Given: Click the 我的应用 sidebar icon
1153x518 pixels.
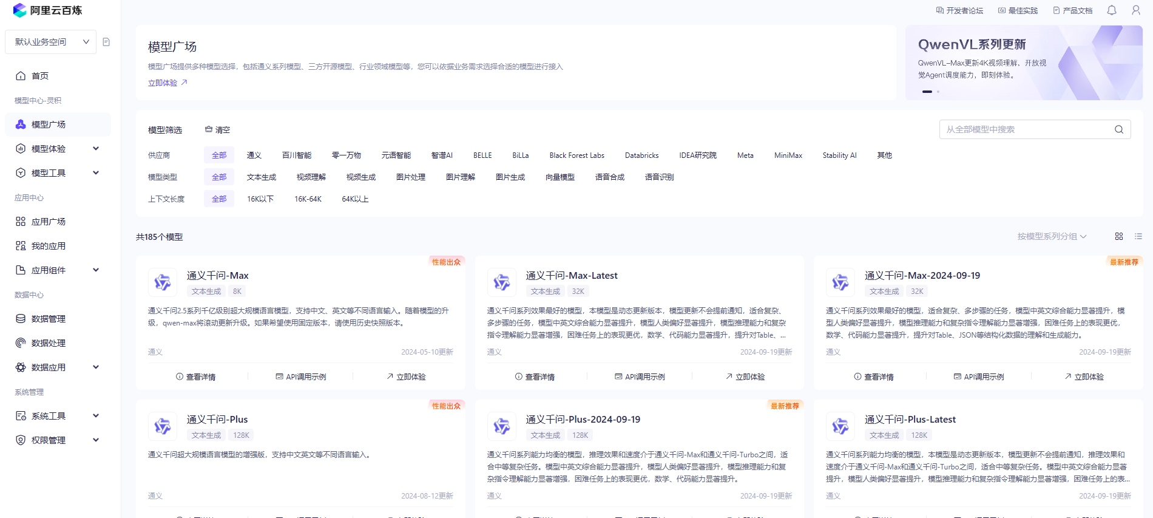Looking at the screenshot, I should tap(21, 246).
